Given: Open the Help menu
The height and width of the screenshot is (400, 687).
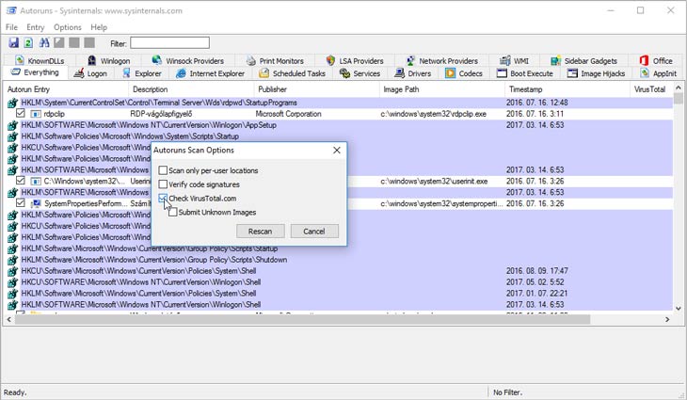Looking at the screenshot, I should [x=99, y=27].
